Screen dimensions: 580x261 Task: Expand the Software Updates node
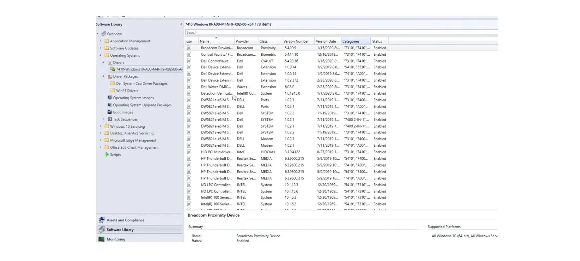[101, 48]
